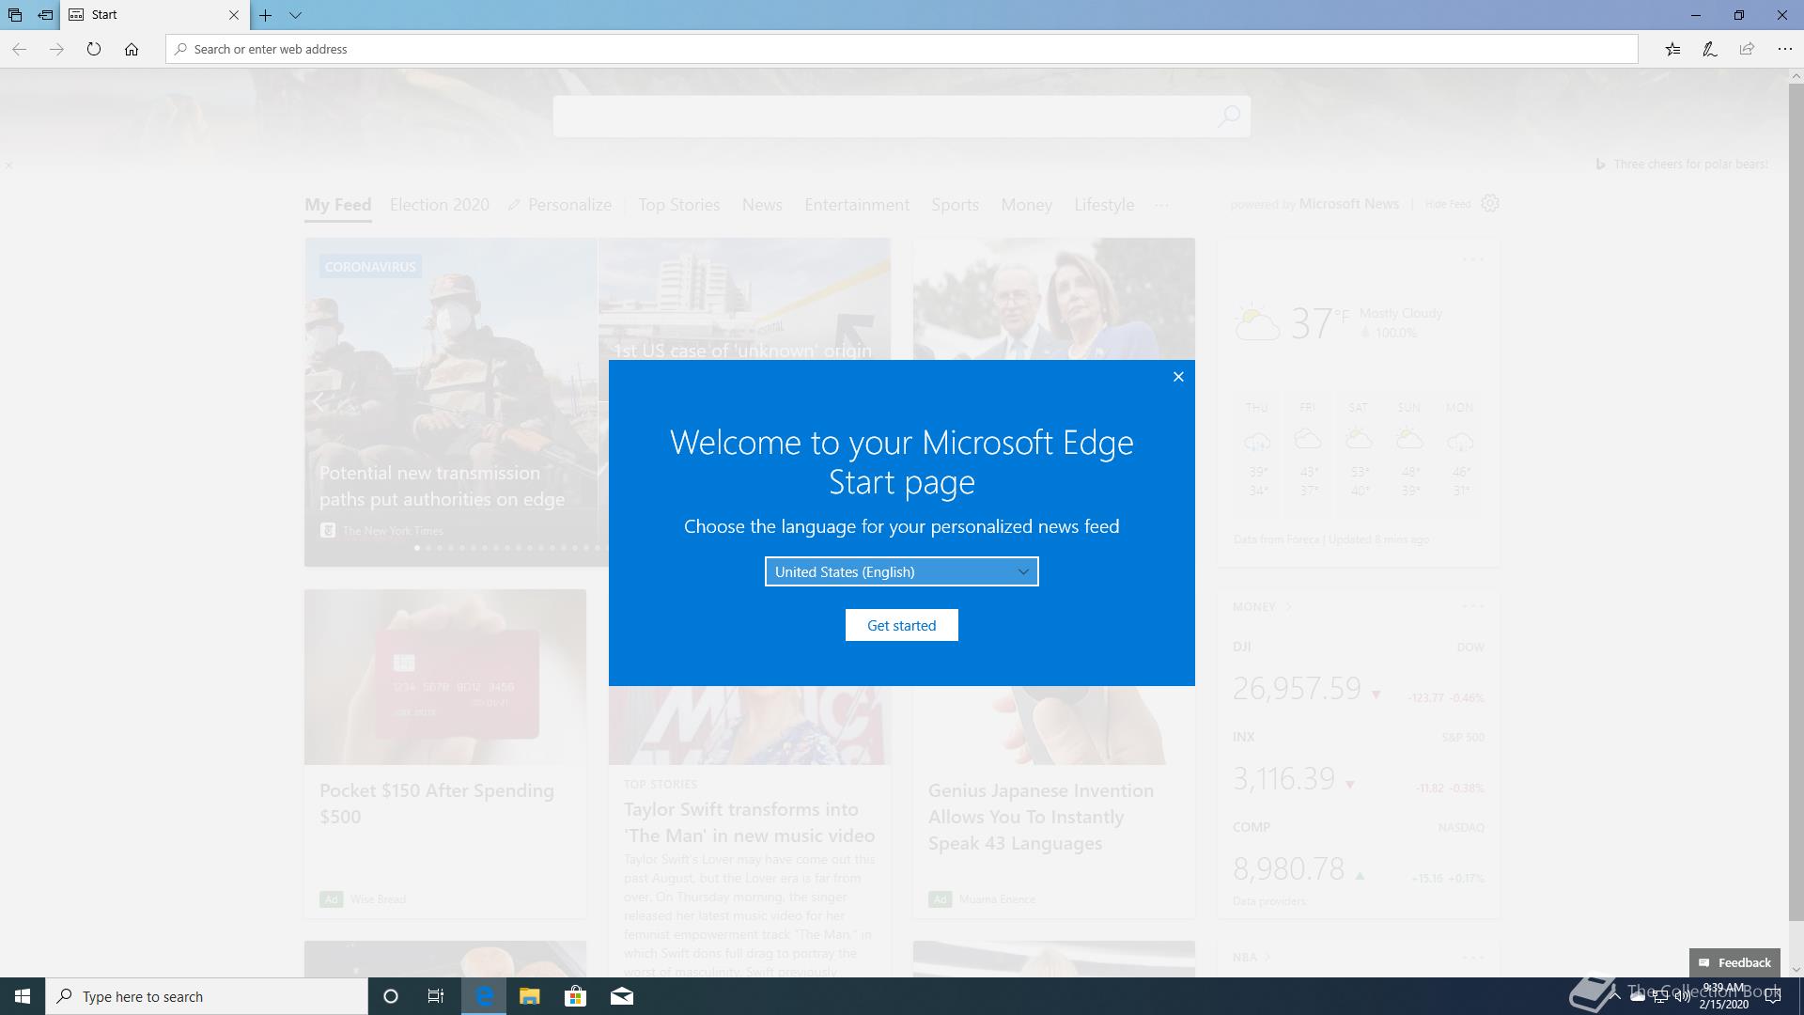Open the Coronavirus transmission paths story
Viewport: 1804px width, 1015px height.
tap(442, 486)
